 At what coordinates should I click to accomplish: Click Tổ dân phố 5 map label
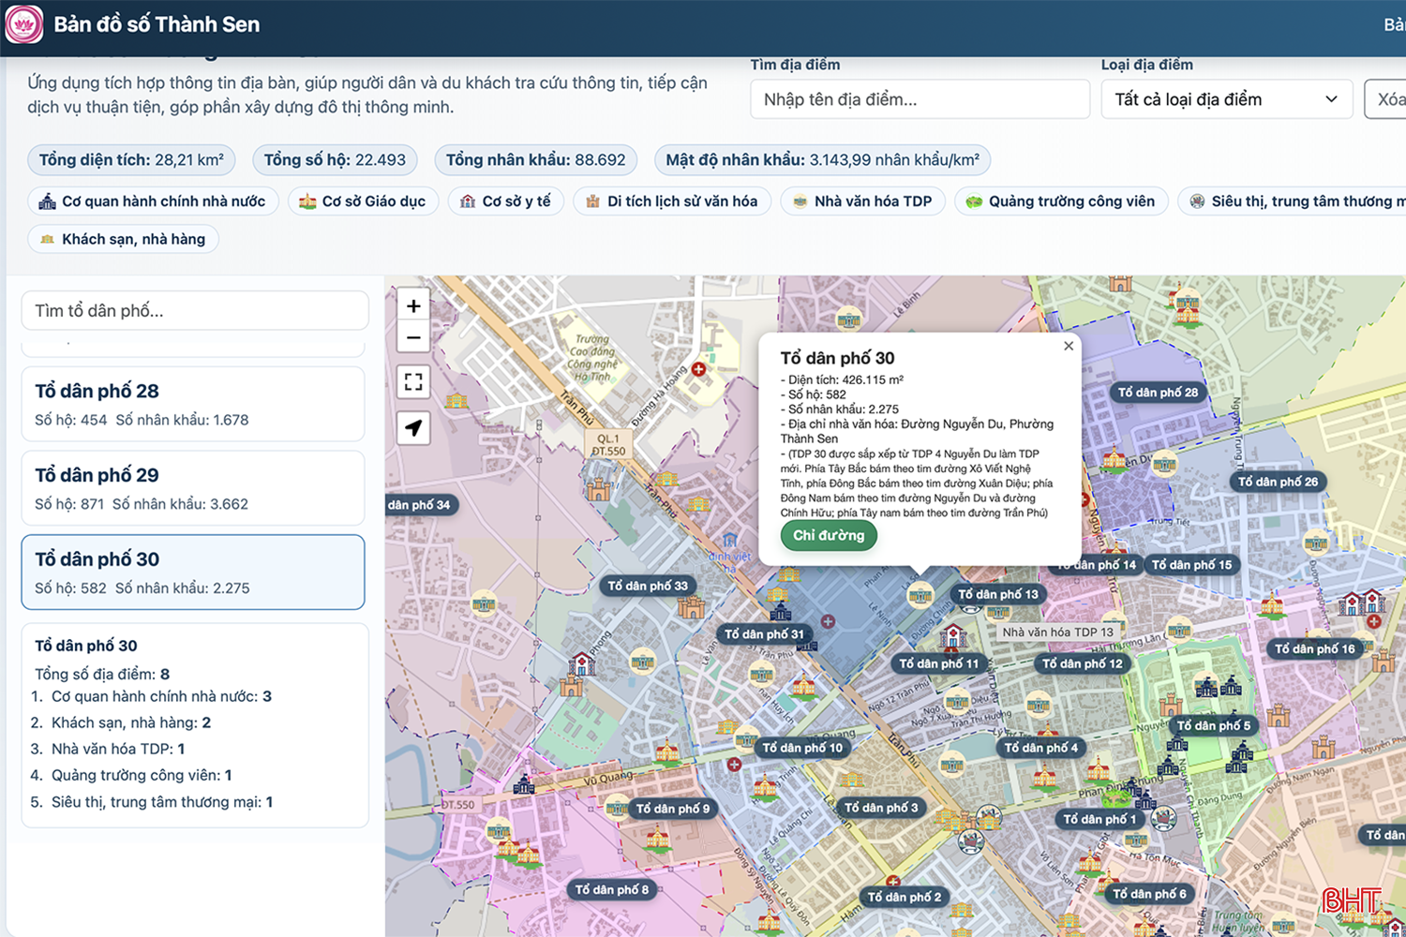click(x=1213, y=725)
